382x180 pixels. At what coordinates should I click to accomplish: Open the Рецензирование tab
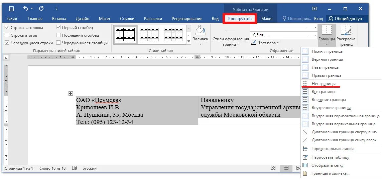pos(187,19)
